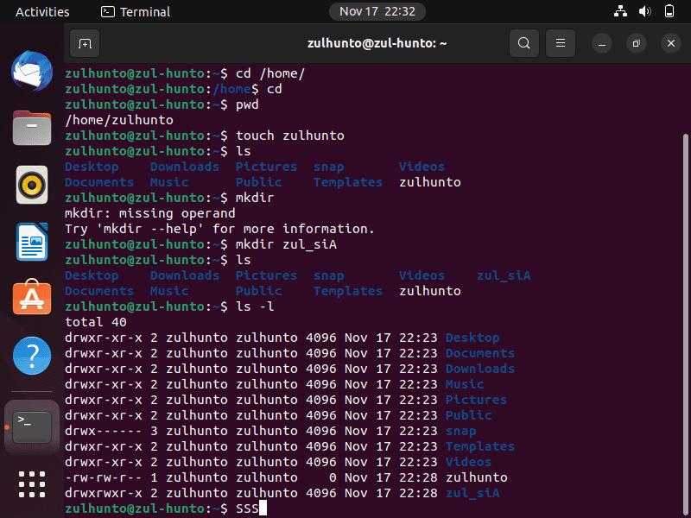Image resolution: width=691 pixels, height=518 pixels.
Task: Click the drwxrwxr-x permissions for zul_siA
Action: (x=104, y=493)
